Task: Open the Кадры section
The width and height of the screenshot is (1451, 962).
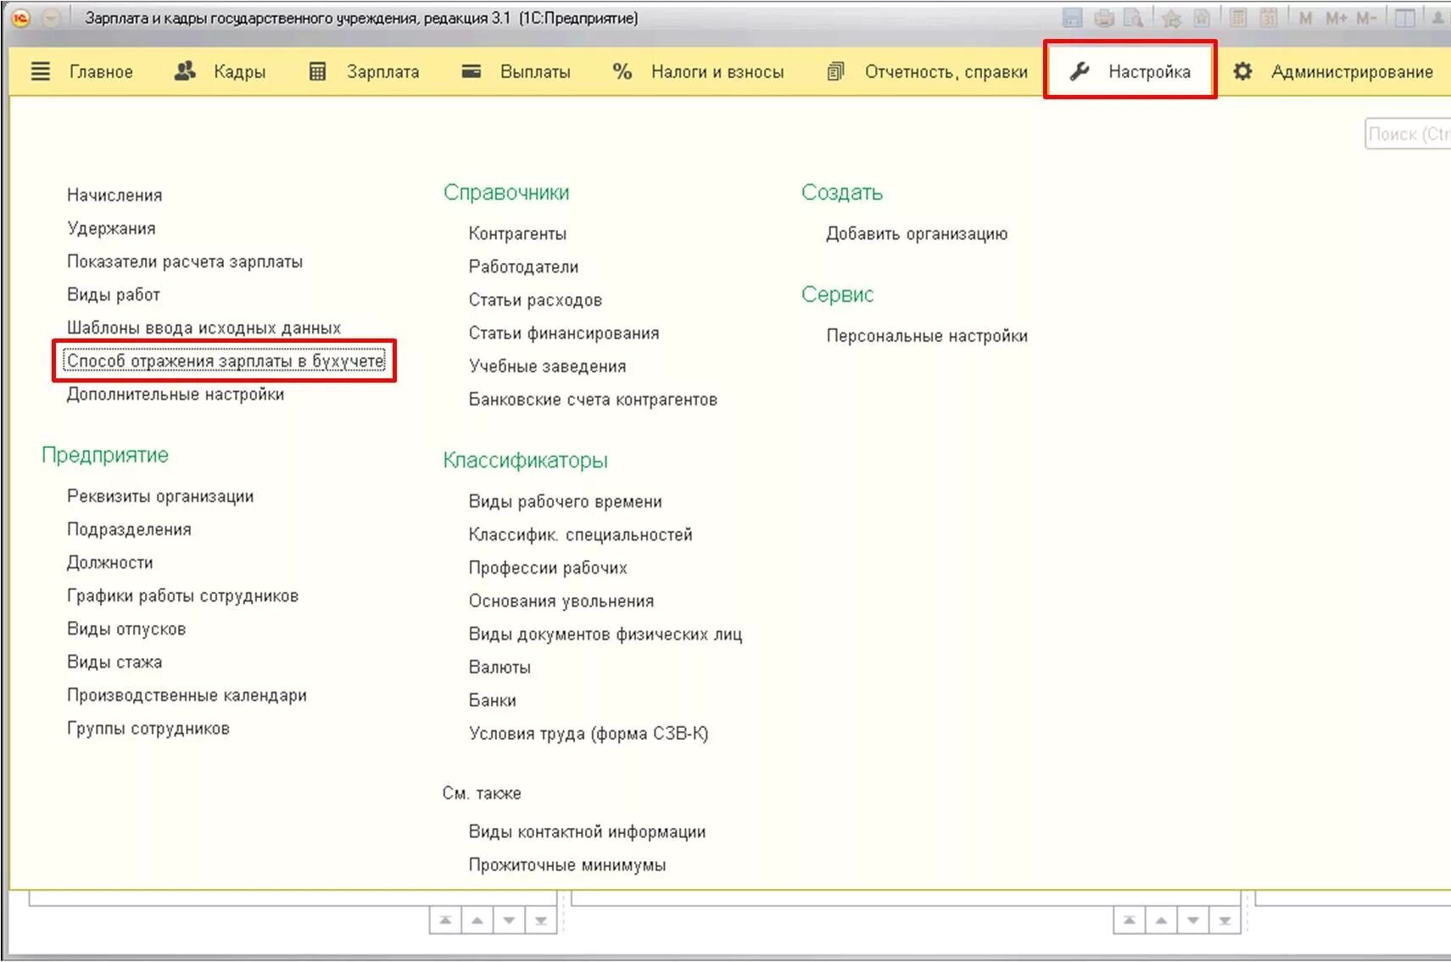Action: tap(239, 72)
